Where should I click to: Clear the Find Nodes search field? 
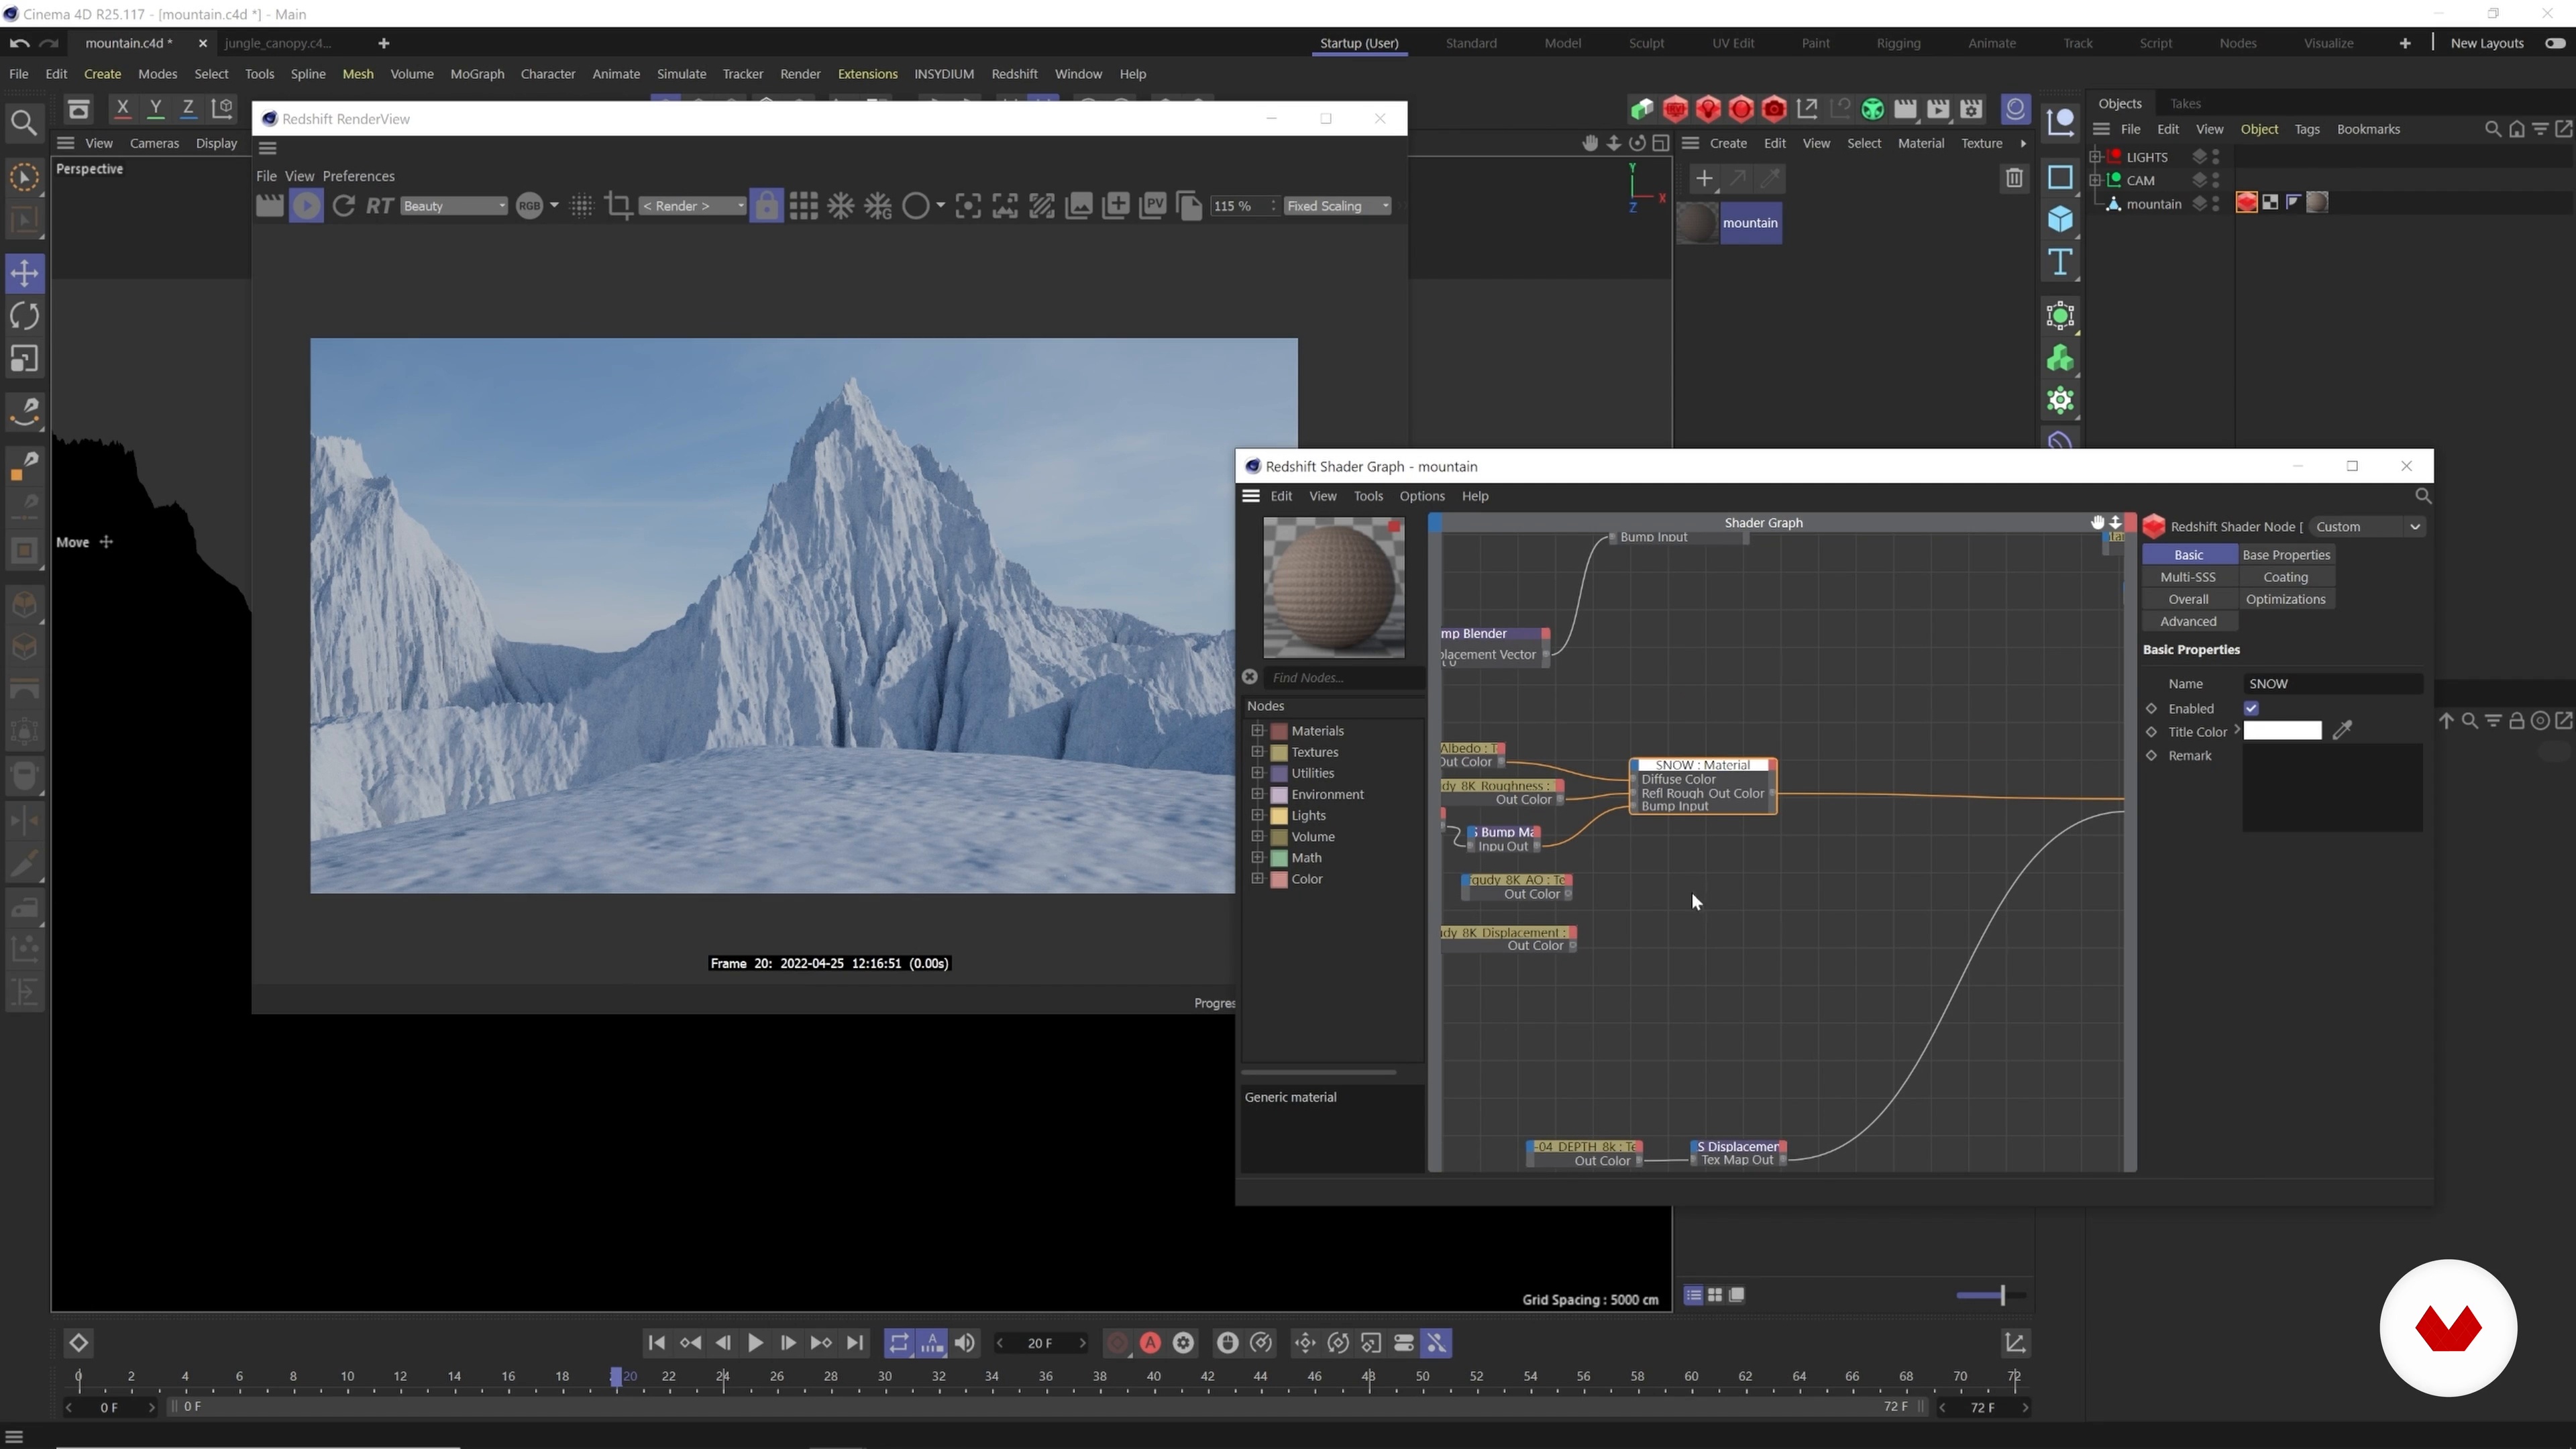pyautogui.click(x=1249, y=677)
